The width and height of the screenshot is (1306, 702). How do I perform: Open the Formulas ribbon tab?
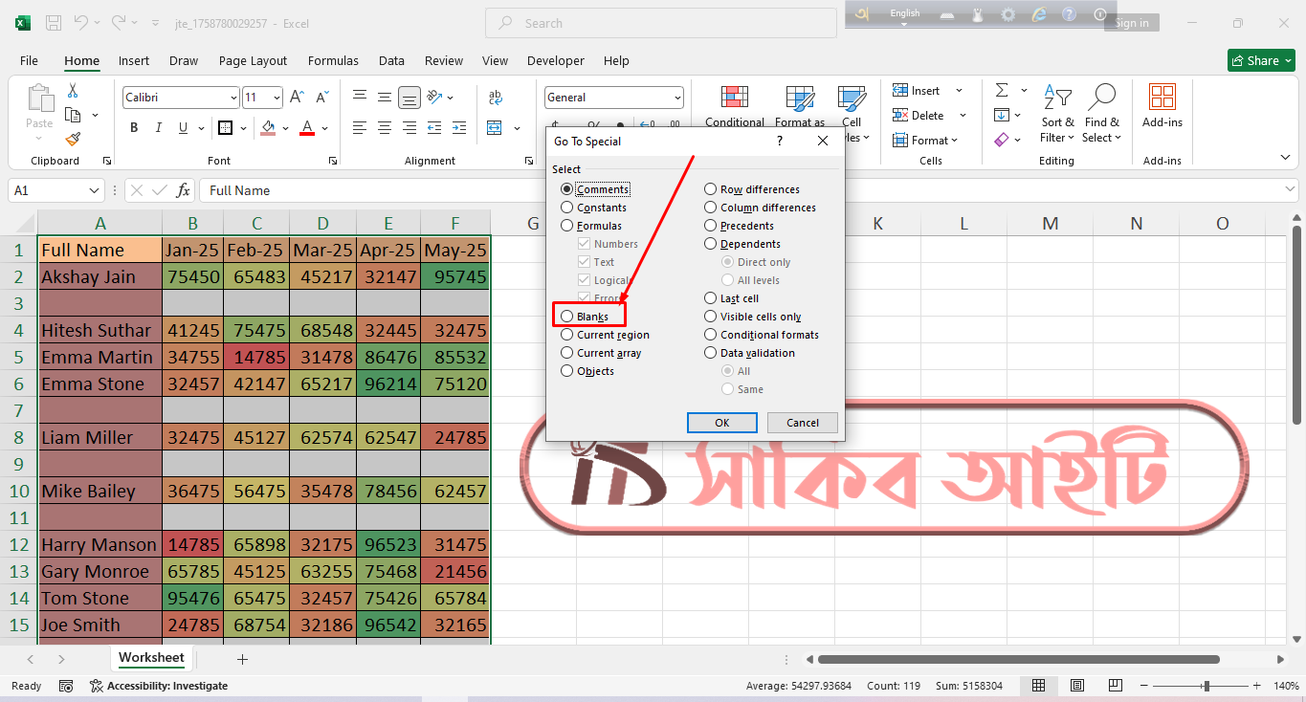tap(333, 60)
